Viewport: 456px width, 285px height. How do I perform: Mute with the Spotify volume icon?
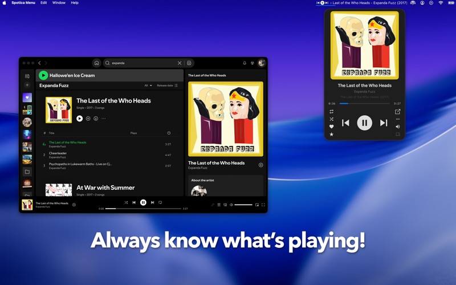[x=231, y=205]
